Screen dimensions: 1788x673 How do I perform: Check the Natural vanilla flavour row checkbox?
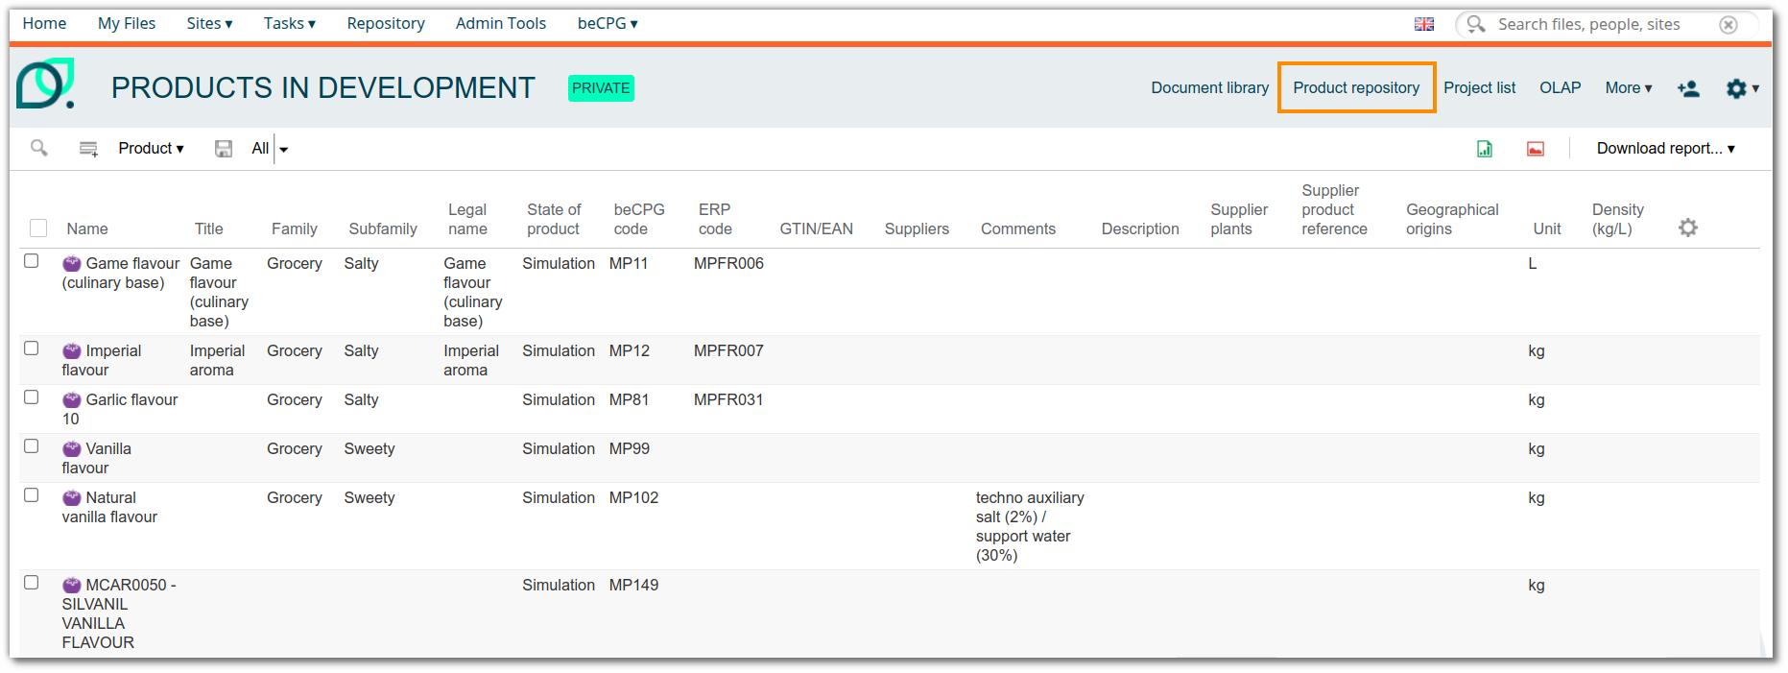(32, 495)
